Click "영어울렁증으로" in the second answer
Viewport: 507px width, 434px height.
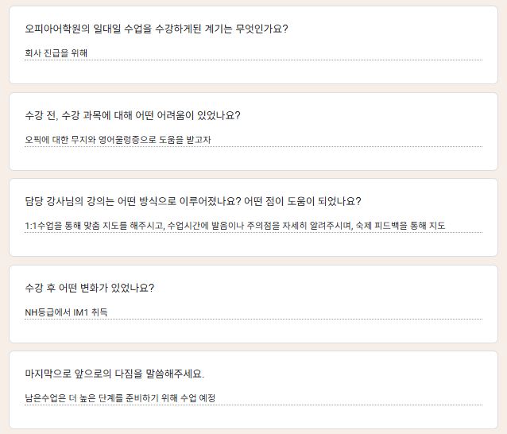pos(118,140)
